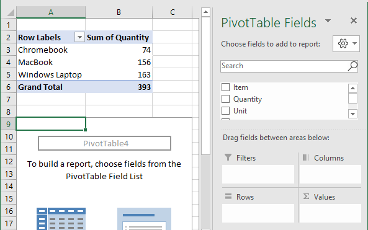Click the selected cell A9
The image size is (368, 230).
pyautogui.click(x=51, y=124)
